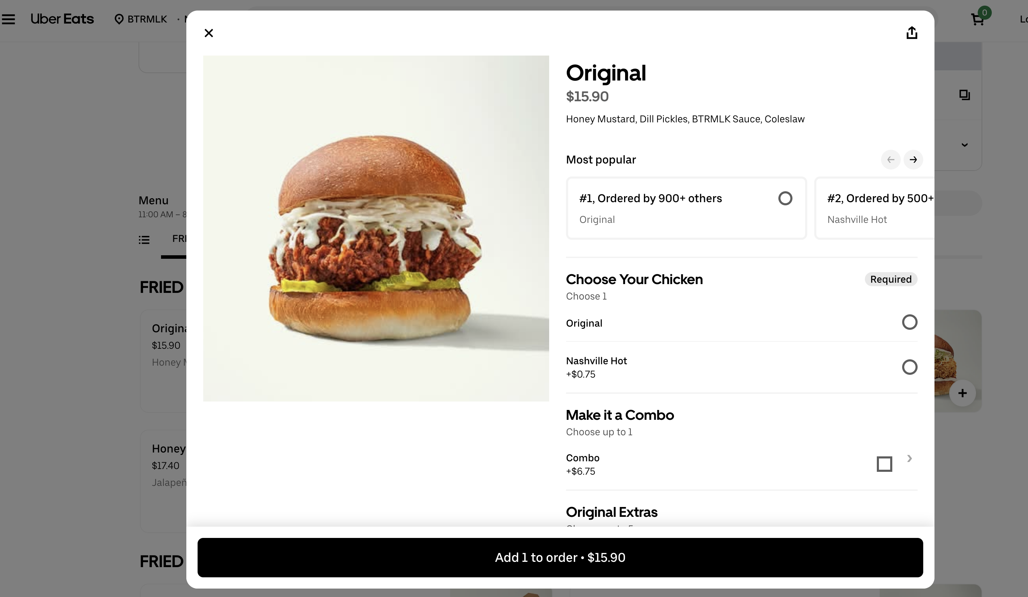Select the #2 Nashville Hot popular card
The height and width of the screenshot is (597, 1028).
click(874, 208)
